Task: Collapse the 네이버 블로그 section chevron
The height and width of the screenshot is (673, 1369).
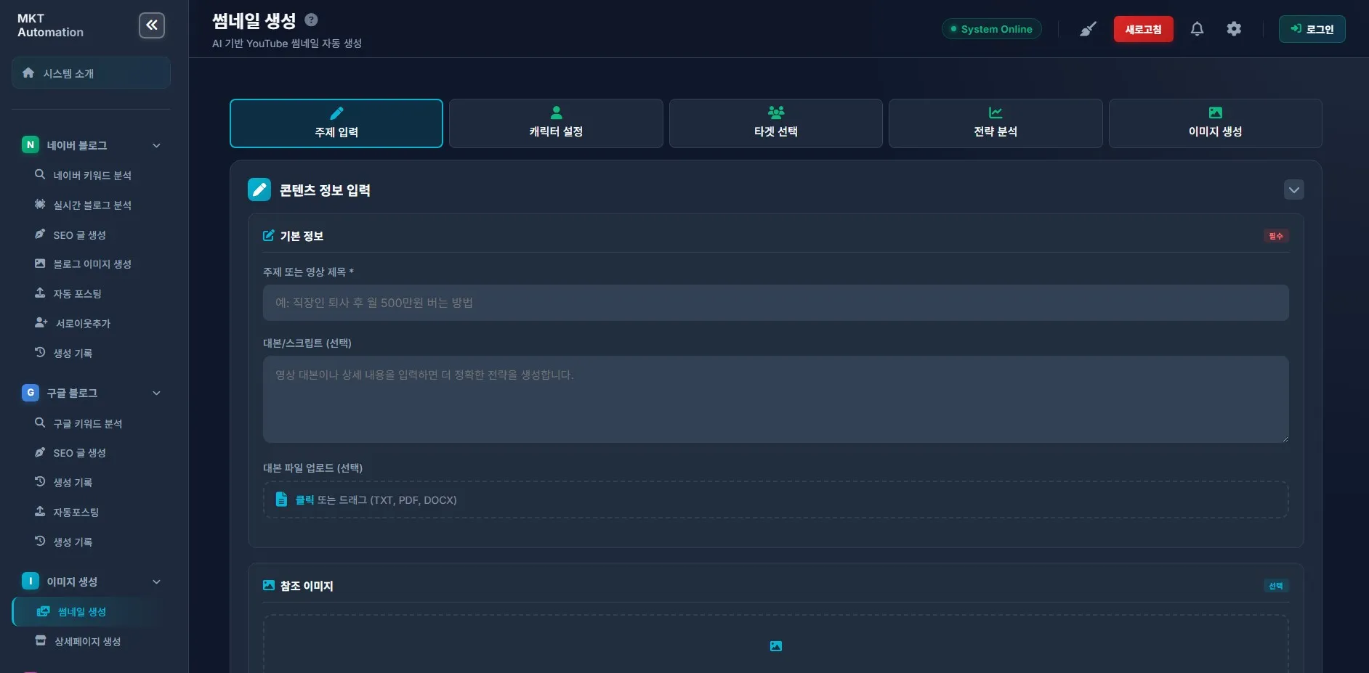Action: coord(156,145)
